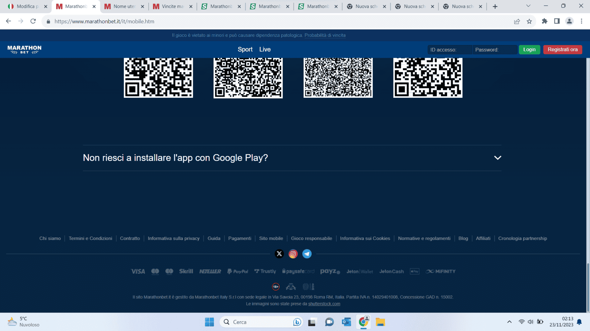590x331 pixels.
Task: Open the Chi siamo footer link
Action: [x=50, y=238]
